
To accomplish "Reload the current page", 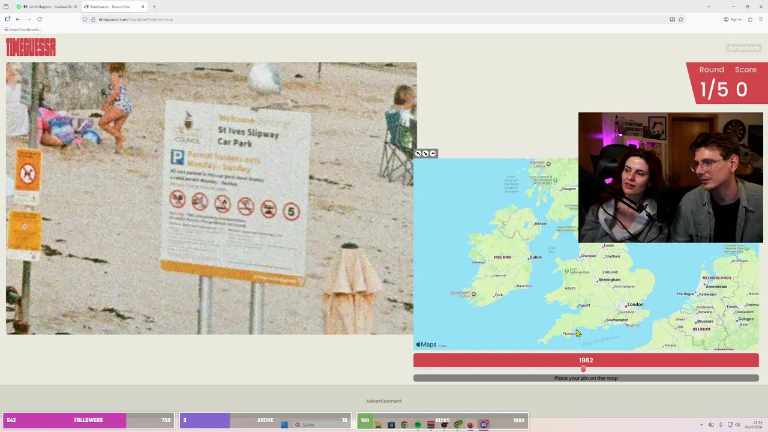I will click(40, 19).
